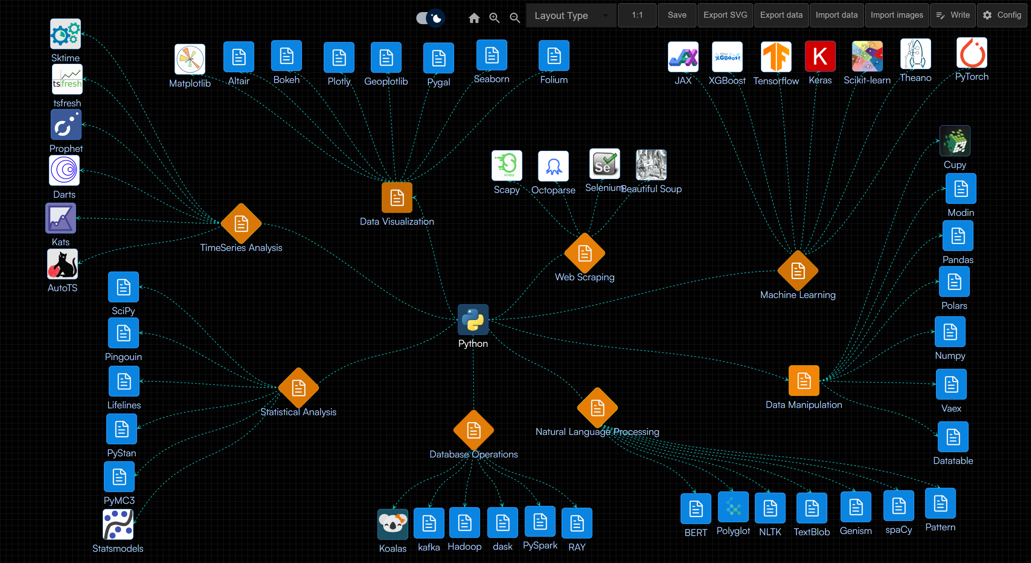Open the Config settings

(1002, 15)
